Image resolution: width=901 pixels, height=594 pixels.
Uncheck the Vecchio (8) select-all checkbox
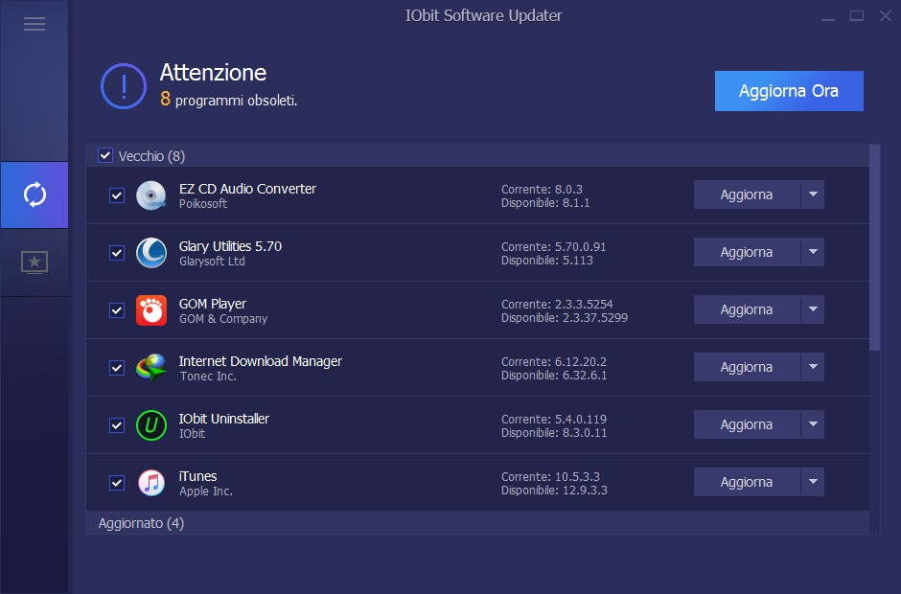tap(105, 155)
